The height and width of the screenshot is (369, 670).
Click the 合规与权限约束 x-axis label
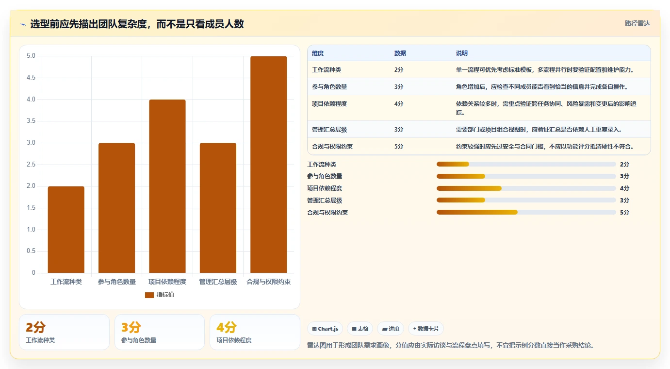pyautogui.click(x=269, y=282)
